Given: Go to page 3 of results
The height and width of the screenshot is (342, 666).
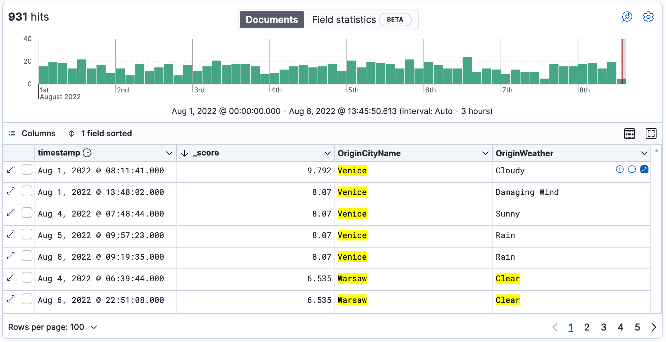Looking at the screenshot, I should [604, 327].
